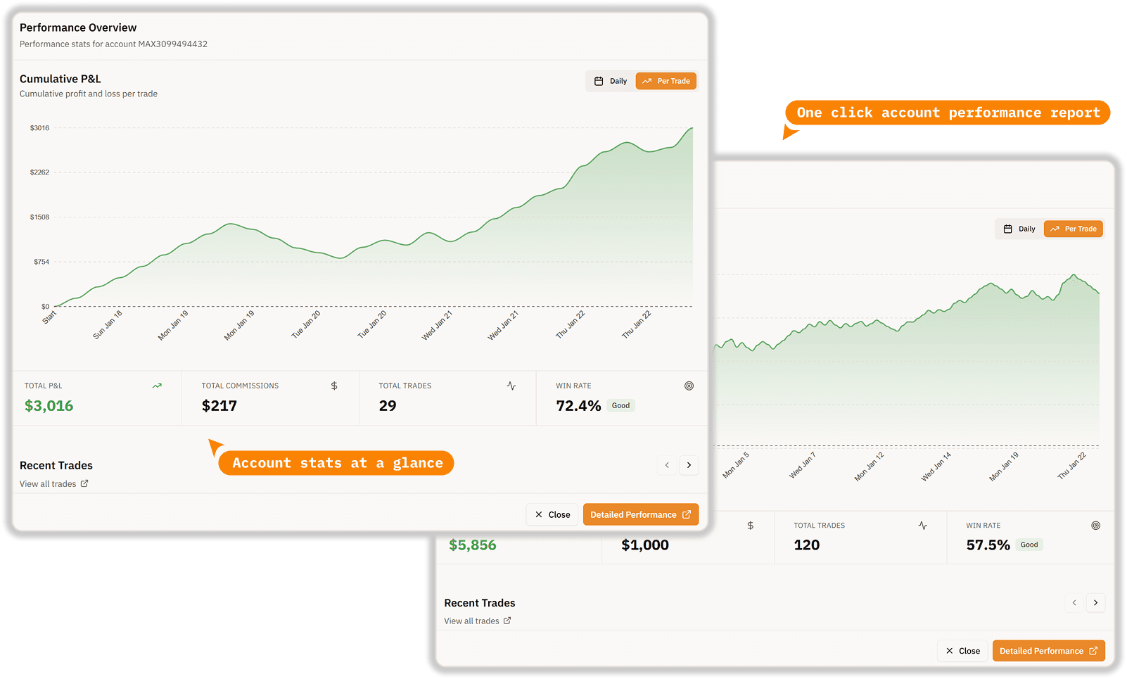Click the Mon Jan 12 label in back chart

click(x=869, y=467)
